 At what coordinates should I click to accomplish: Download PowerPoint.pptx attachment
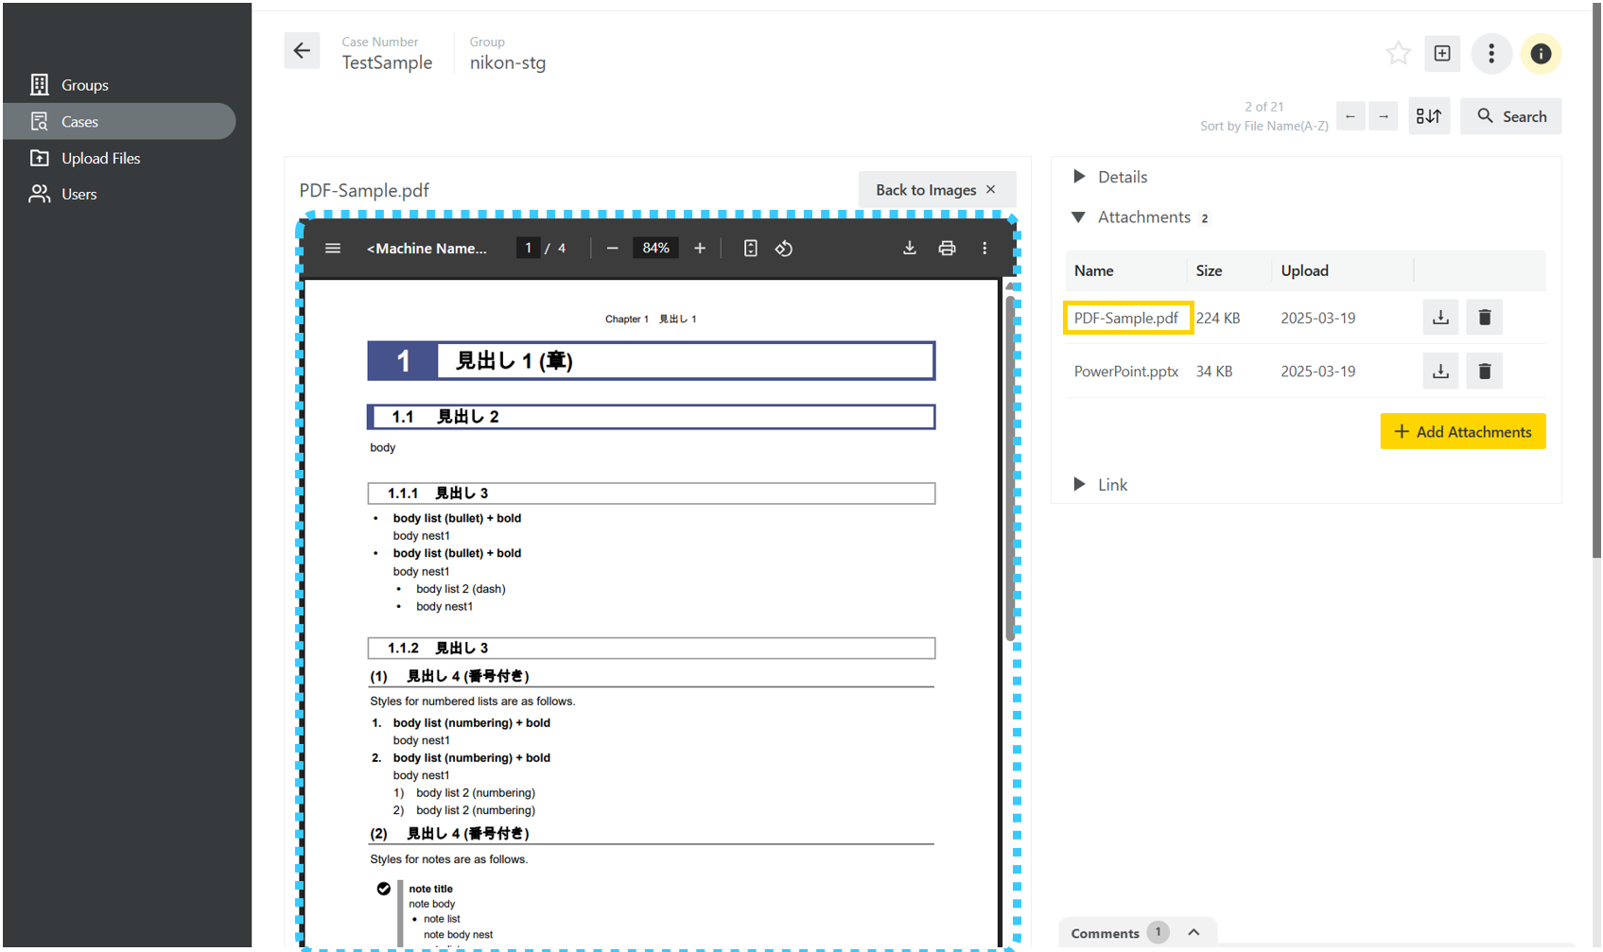point(1440,372)
